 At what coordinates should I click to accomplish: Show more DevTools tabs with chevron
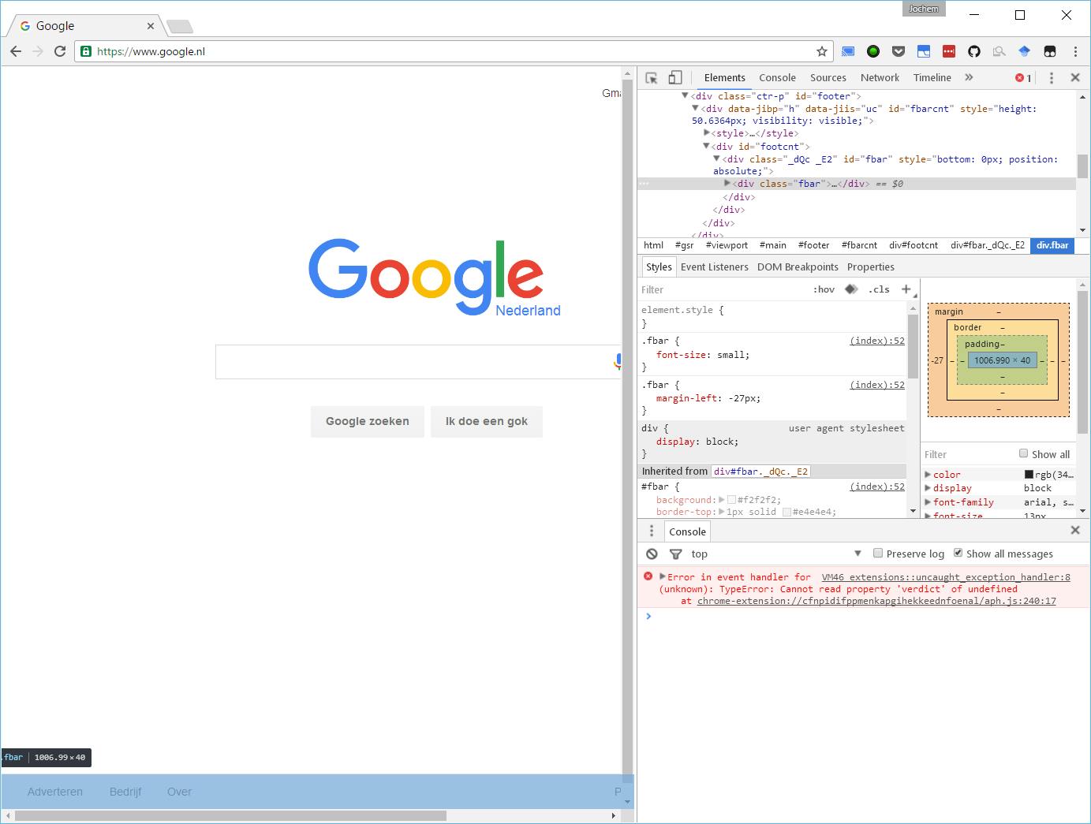[x=969, y=77]
